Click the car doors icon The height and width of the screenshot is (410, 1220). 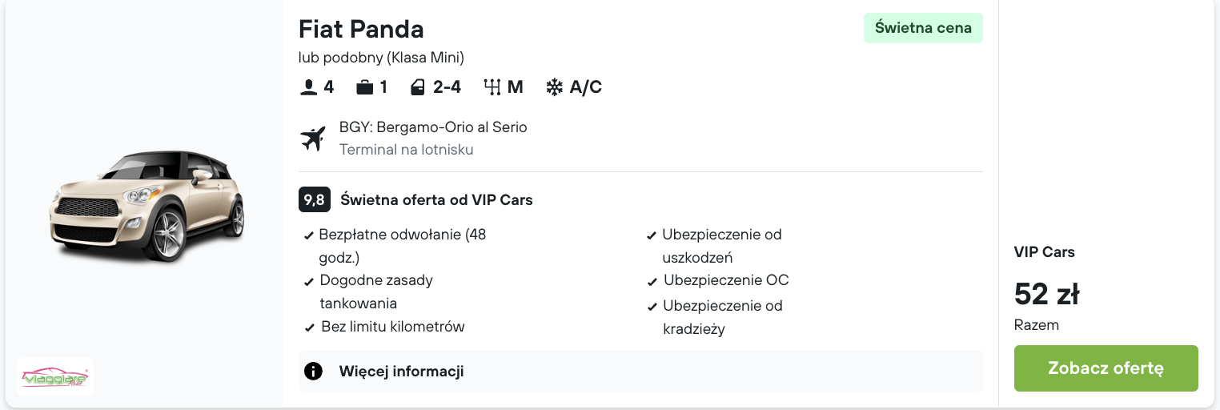tap(417, 87)
